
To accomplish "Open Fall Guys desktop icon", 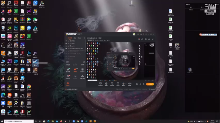I will (3, 37).
